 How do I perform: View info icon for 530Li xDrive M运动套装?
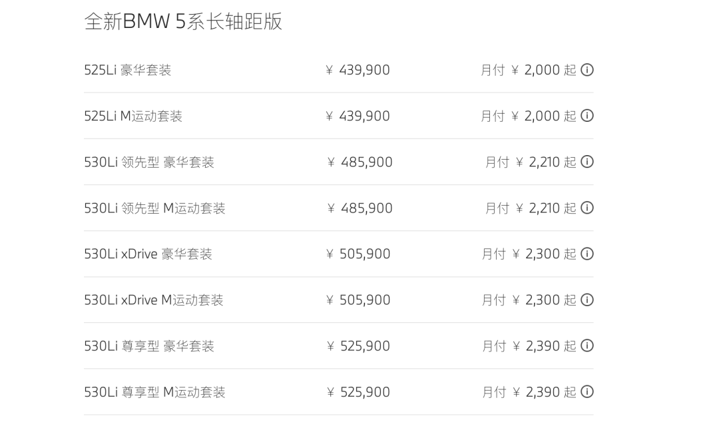(x=587, y=300)
